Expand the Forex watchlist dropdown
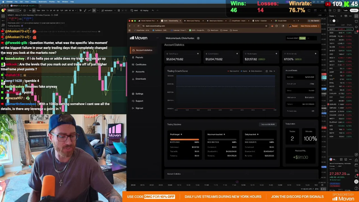 332,16
